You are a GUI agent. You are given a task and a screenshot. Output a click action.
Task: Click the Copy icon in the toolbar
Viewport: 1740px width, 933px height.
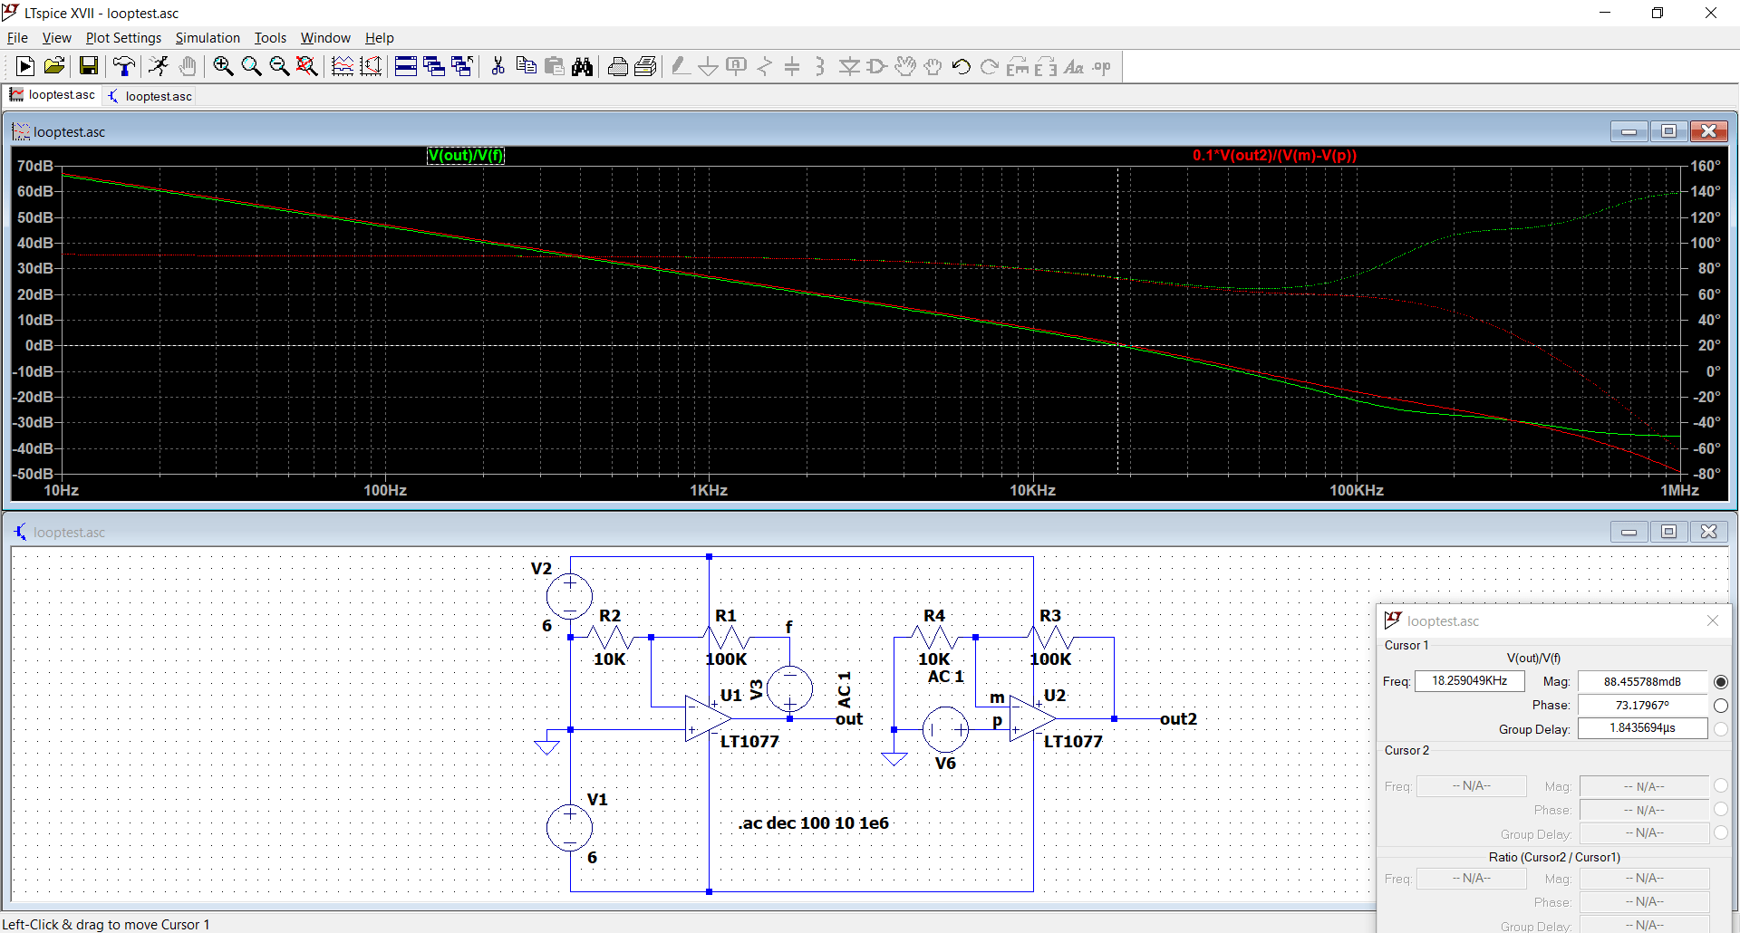pyautogui.click(x=526, y=66)
